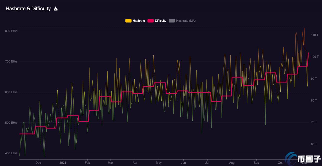Click the 60 T right axis label
Screen dimensions: 322x166
click(314, 144)
